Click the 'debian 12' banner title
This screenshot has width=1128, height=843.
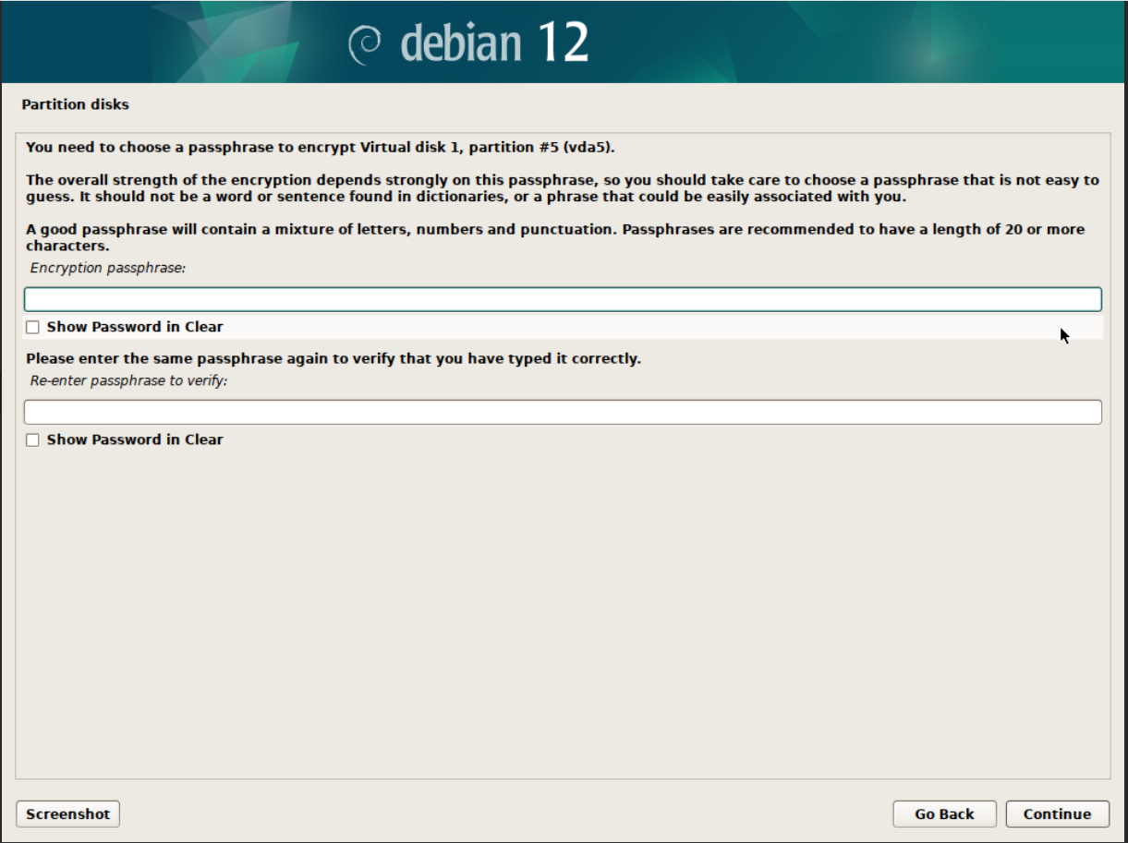click(494, 43)
